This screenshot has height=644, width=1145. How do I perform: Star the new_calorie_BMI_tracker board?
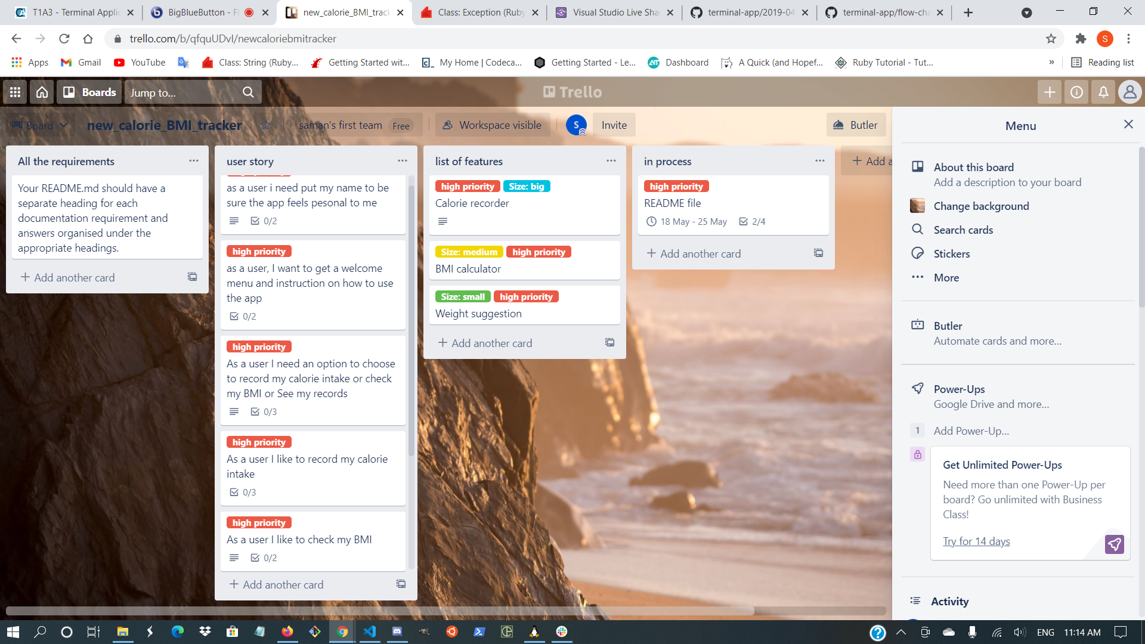[x=266, y=125]
